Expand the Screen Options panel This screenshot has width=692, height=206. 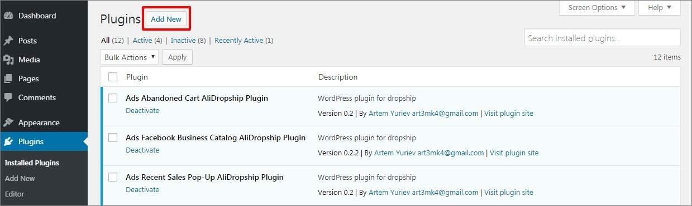[x=597, y=8]
